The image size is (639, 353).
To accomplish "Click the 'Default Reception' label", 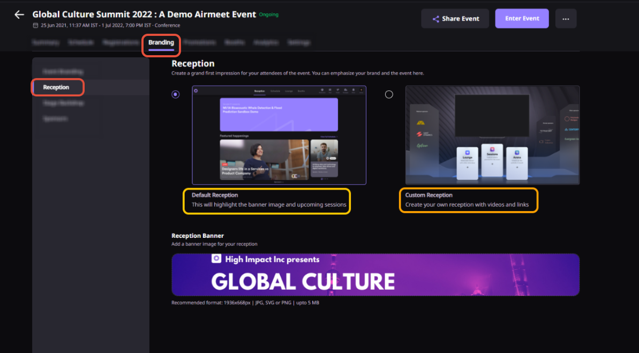I will [215, 196].
